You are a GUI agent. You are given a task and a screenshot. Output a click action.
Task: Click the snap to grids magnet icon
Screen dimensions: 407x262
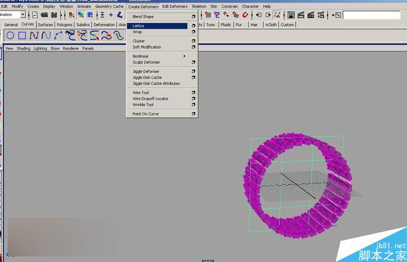(208, 15)
